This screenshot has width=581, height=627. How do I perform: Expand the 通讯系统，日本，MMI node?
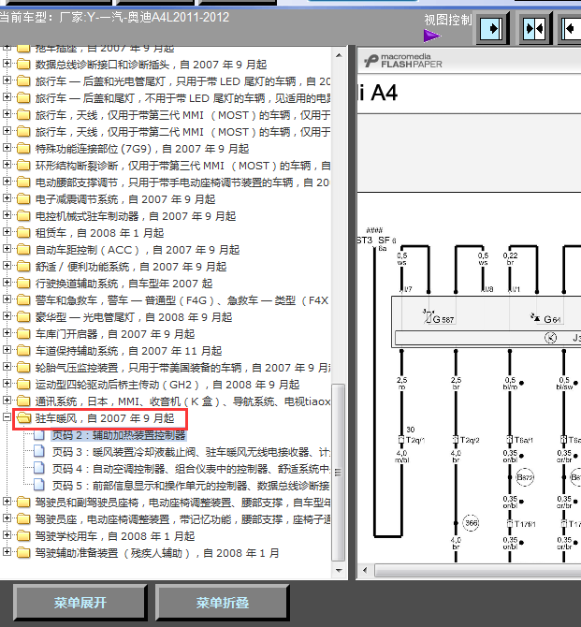7,400
